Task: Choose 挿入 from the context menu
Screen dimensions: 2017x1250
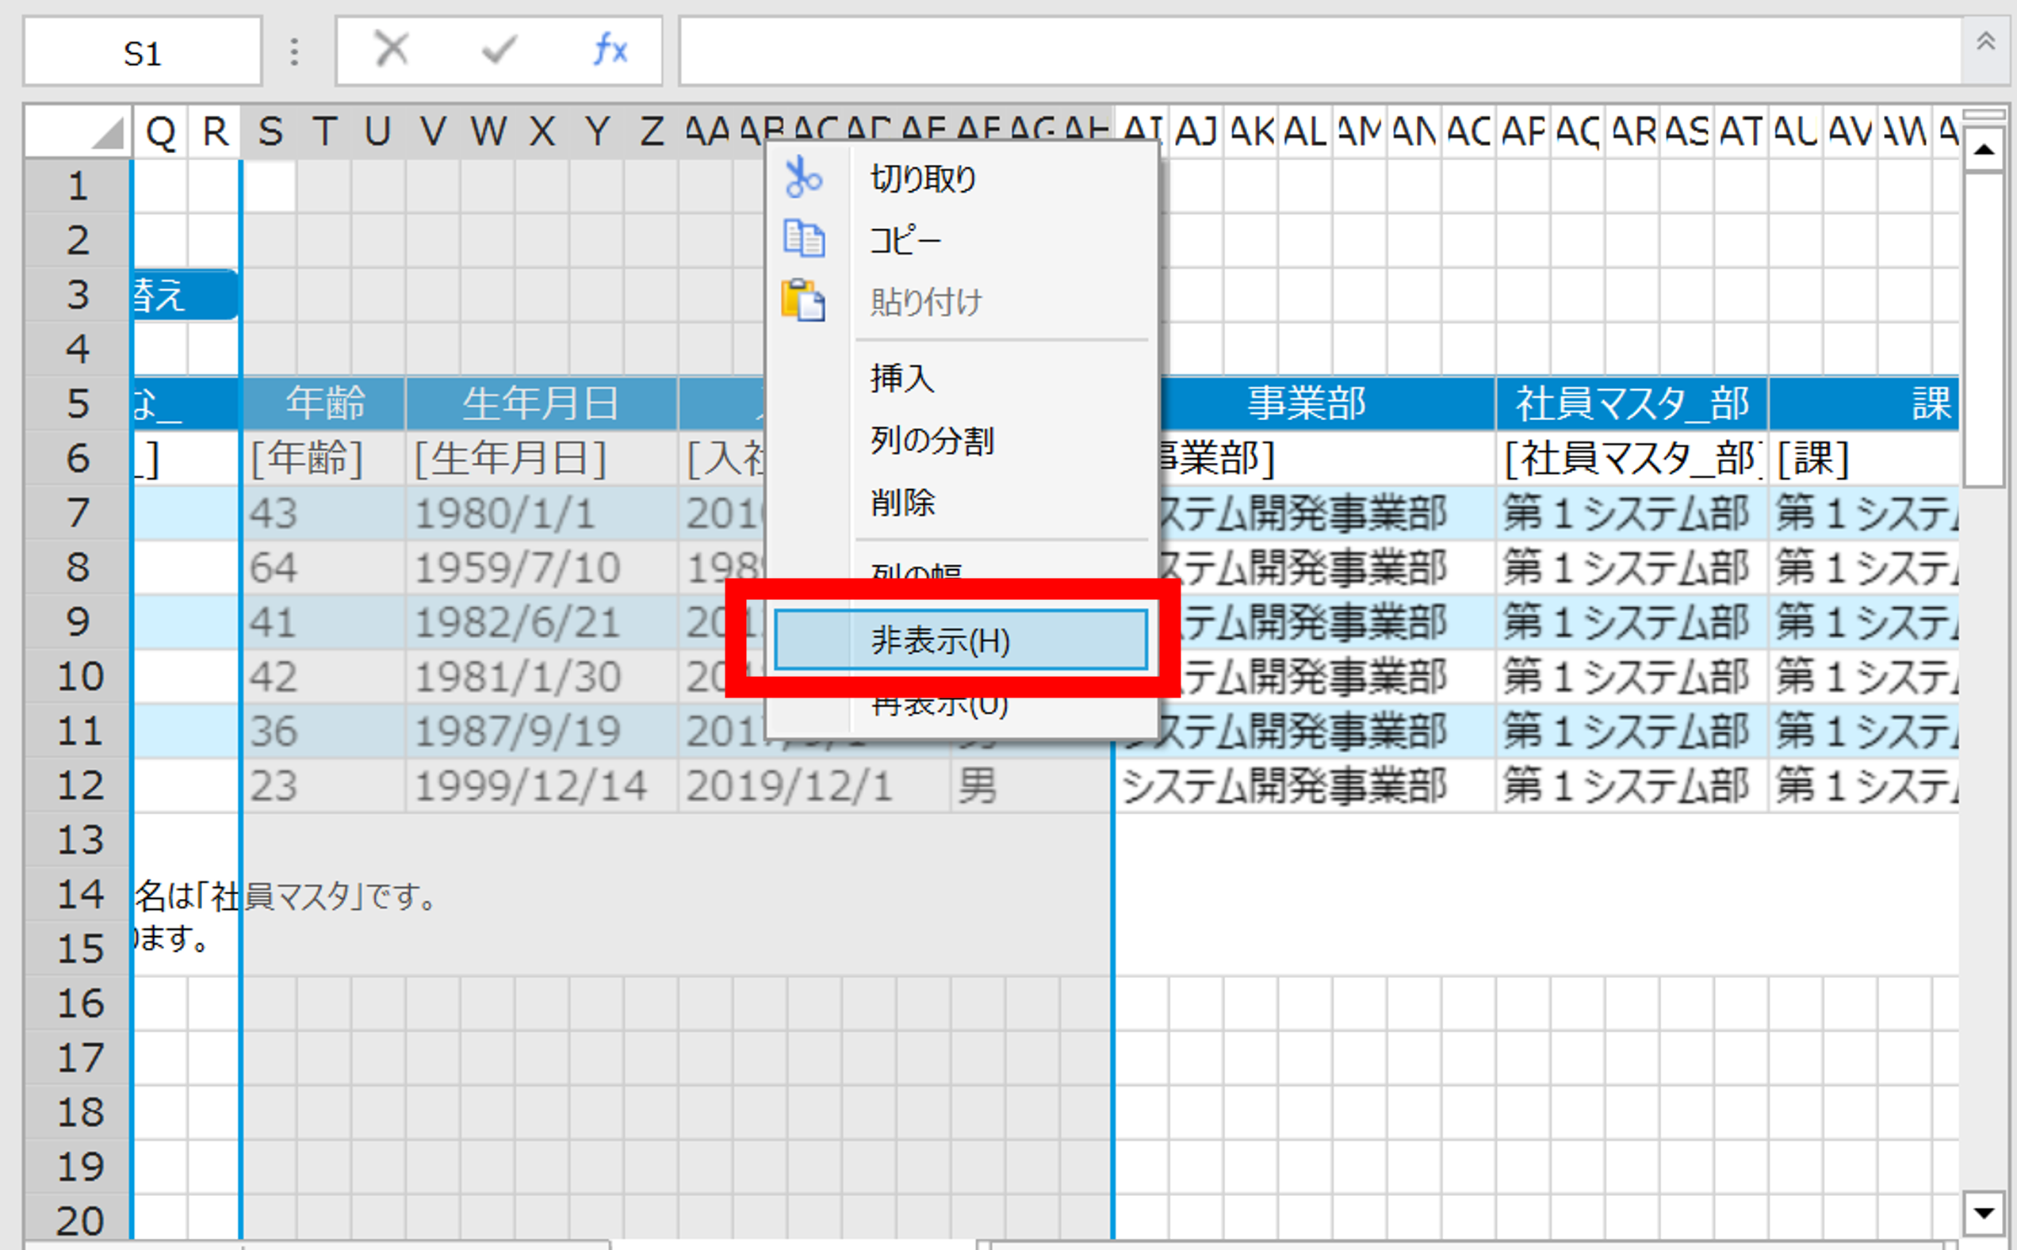Action: [901, 379]
